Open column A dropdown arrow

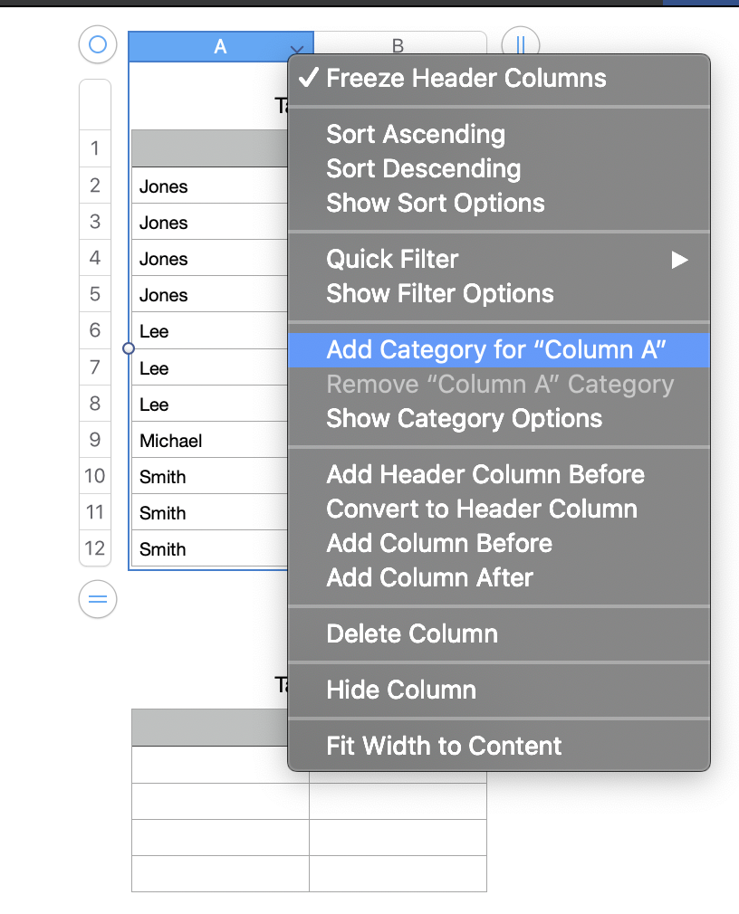[297, 49]
